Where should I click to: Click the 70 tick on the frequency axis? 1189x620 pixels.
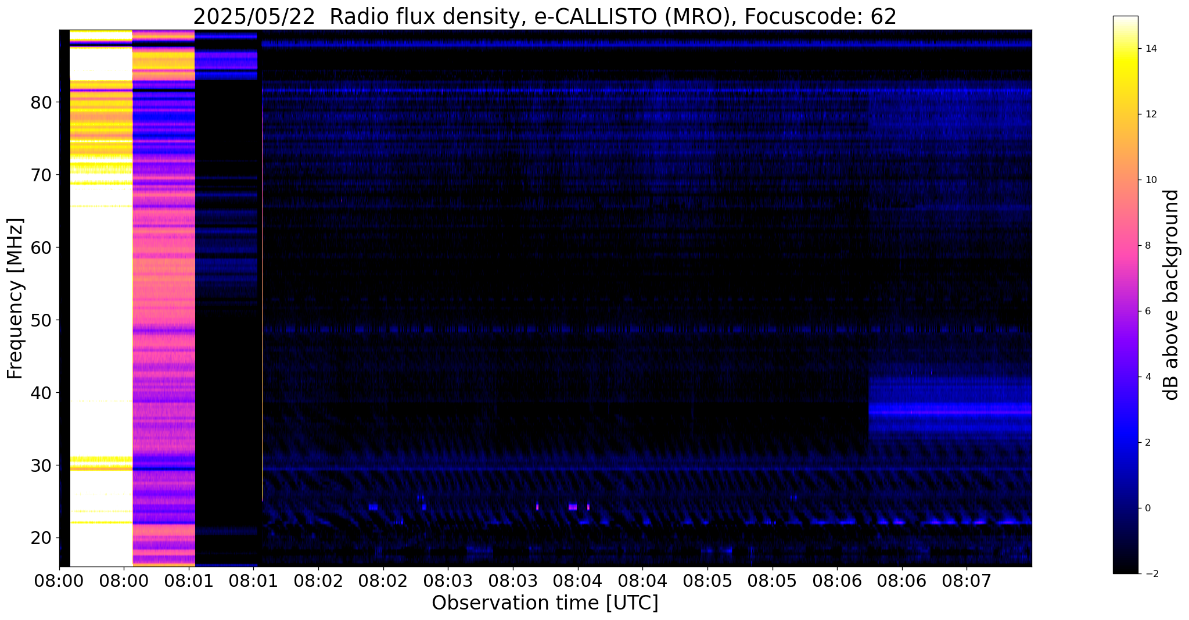coord(41,175)
